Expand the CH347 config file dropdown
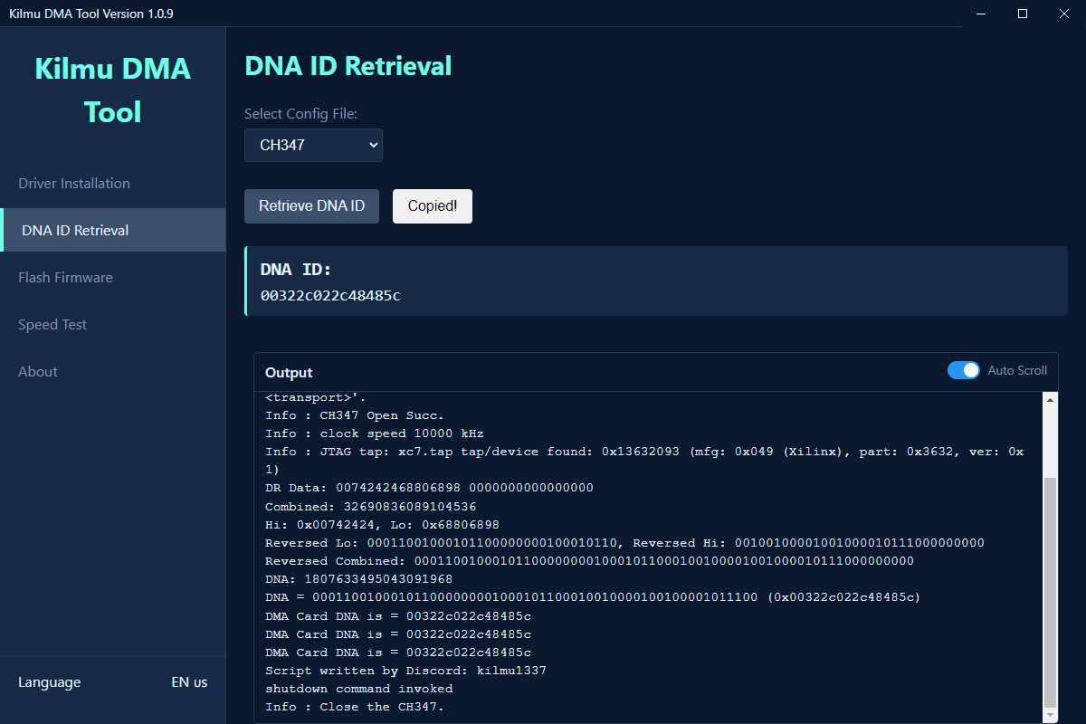Viewport: 1086px width, 724px height. (313, 145)
